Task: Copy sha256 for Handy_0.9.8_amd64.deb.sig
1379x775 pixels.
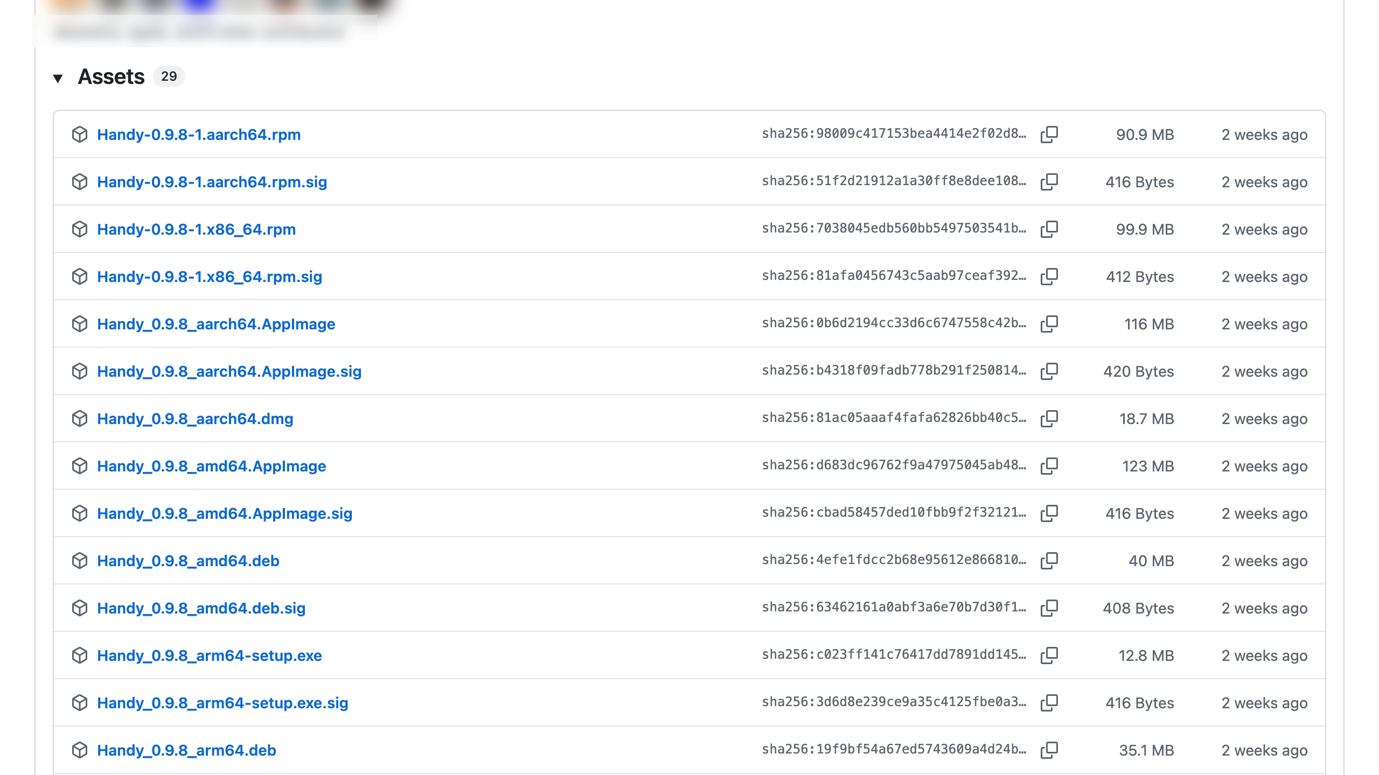Action: [1049, 608]
